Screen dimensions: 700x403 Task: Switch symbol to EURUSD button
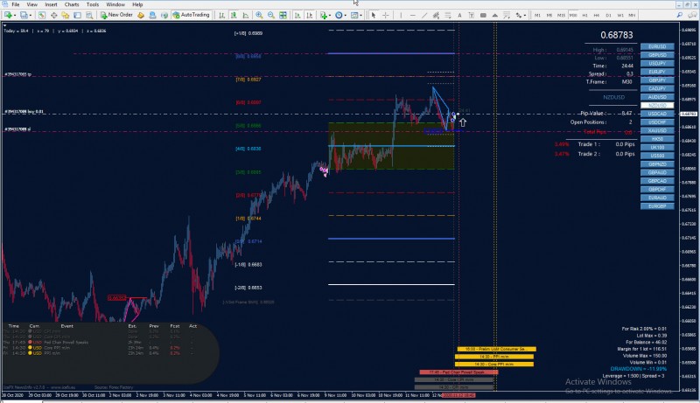click(x=657, y=46)
